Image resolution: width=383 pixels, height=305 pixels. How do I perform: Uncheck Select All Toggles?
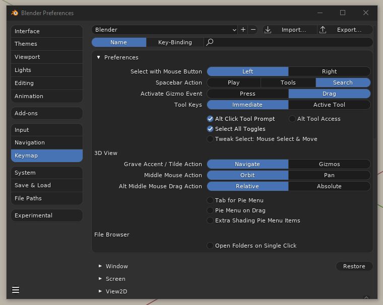tap(210, 129)
